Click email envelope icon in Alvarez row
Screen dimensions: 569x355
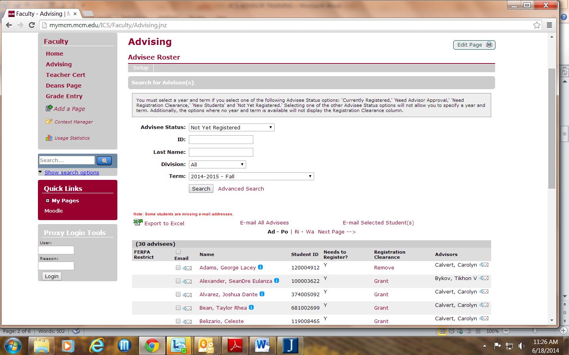coord(187,295)
